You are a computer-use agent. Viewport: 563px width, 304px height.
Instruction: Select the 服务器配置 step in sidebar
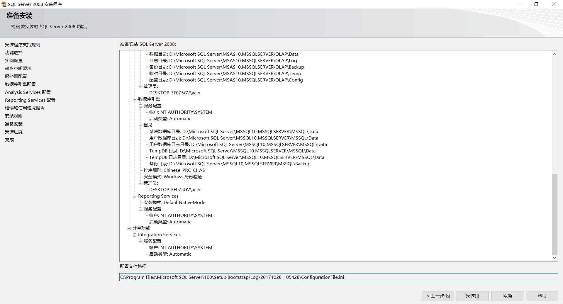click(x=16, y=76)
